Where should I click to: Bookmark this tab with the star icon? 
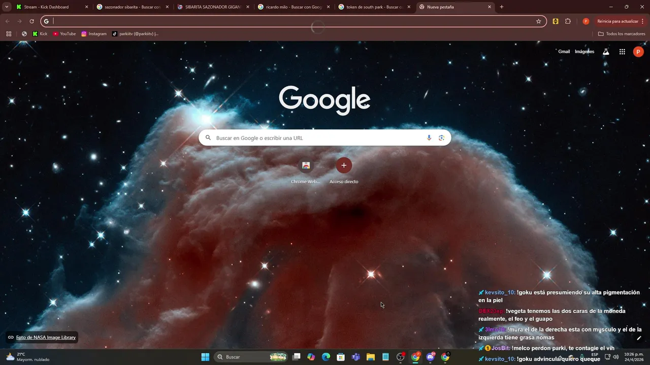point(538,21)
